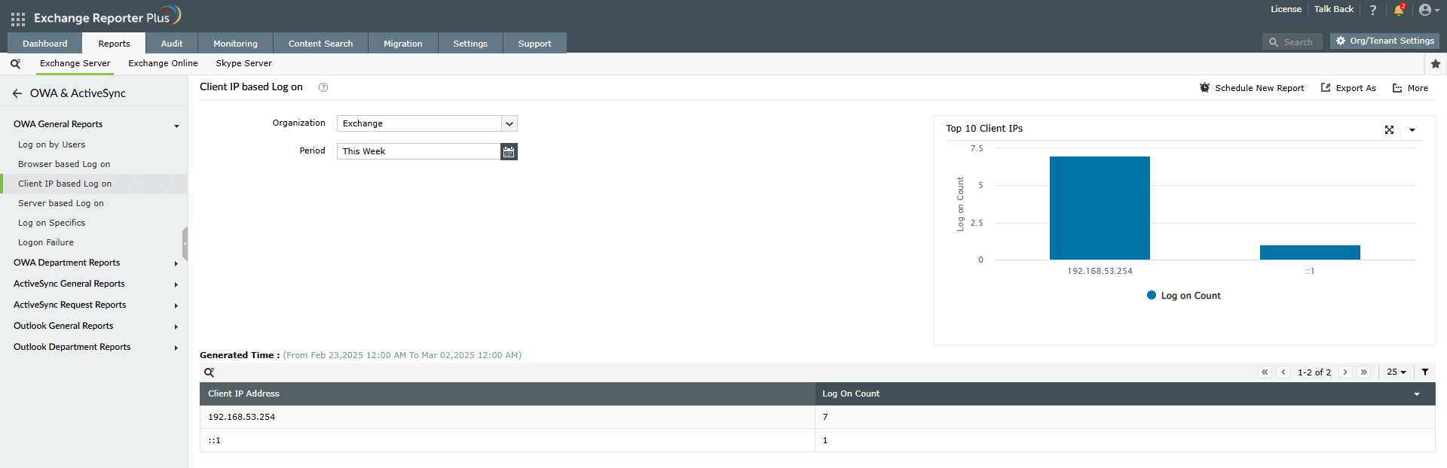Open the Organization dropdown showing Exchange
Viewport: 1447px width, 468px height.
pos(427,123)
